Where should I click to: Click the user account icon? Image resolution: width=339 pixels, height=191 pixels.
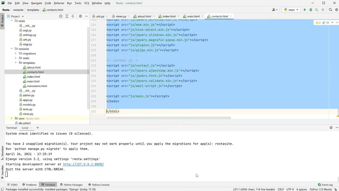coord(274,10)
